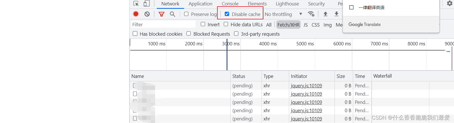This screenshot has width=454, height=123.
Task: Toggle the red filter funnel icon
Action: (x=161, y=14)
